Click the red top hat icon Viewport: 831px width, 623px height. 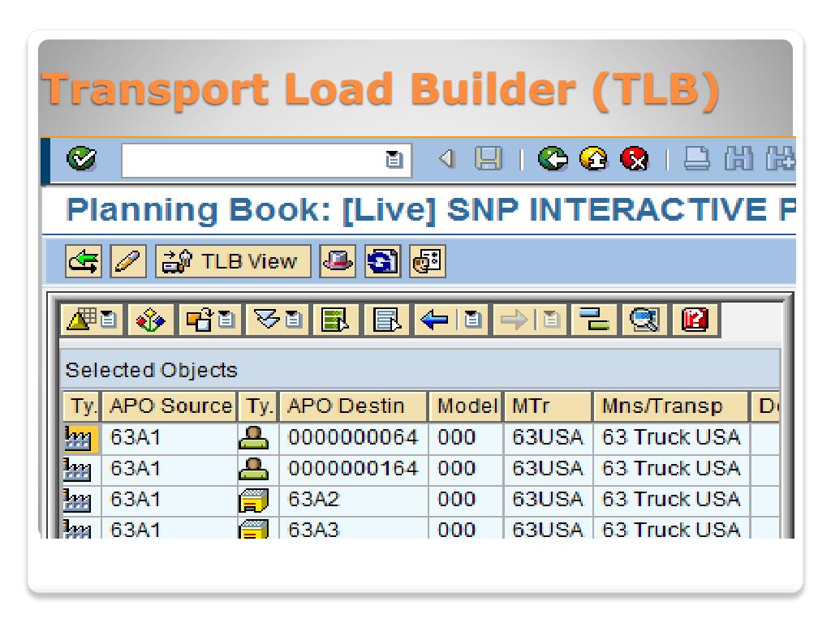click(x=338, y=261)
